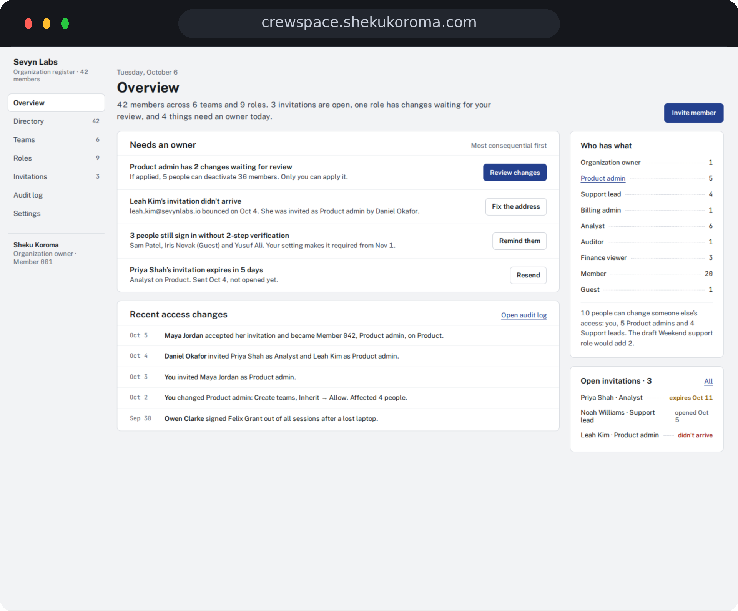
Task: Click the green maximize window dot
Action: (65, 23)
